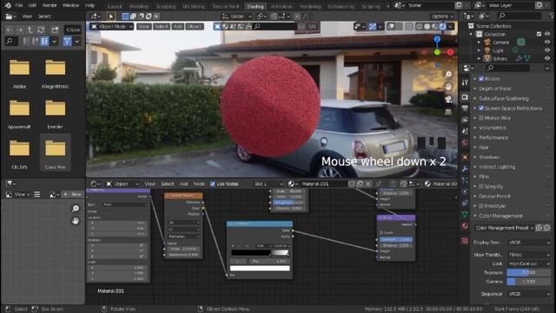Open the Render menu
556x313 pixels.
coord(50,5)
